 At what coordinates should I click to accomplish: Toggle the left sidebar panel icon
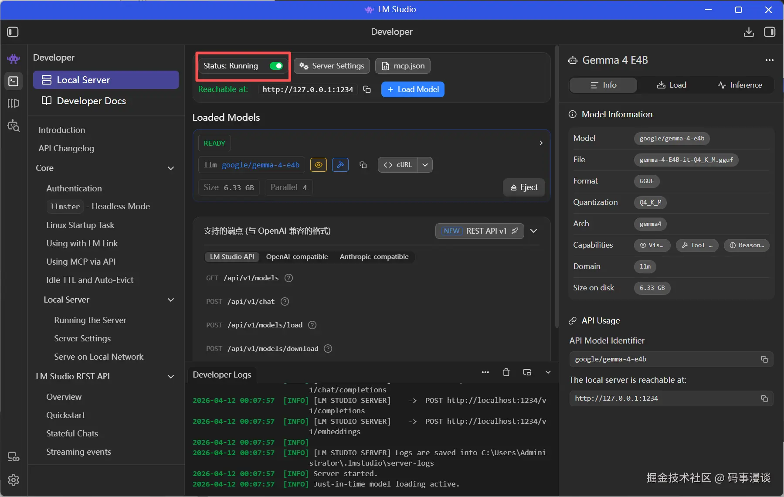tap(13, 32)
